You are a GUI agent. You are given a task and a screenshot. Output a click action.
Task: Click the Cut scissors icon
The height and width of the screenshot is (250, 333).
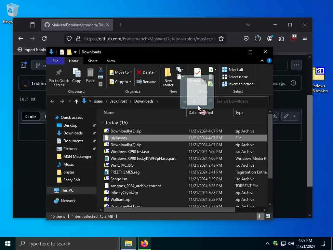[101, 70]
